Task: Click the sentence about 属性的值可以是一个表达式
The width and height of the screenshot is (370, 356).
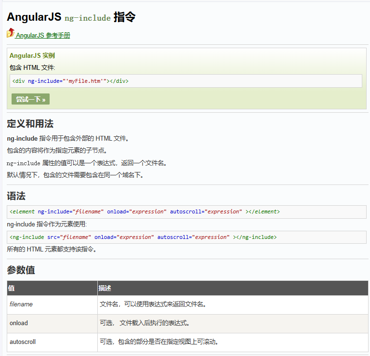Action: (x=87, y=163)
